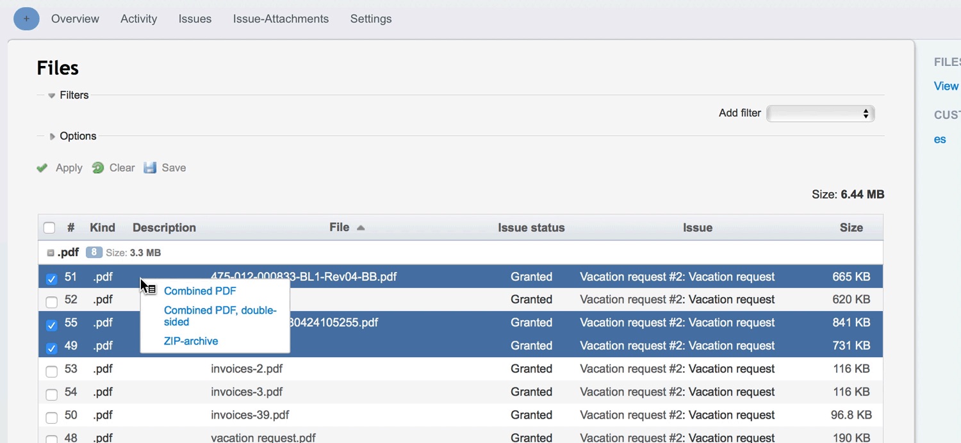Sort by the Kind column header
The height and width of the screenshot is (443, 961).
point(103,227)
